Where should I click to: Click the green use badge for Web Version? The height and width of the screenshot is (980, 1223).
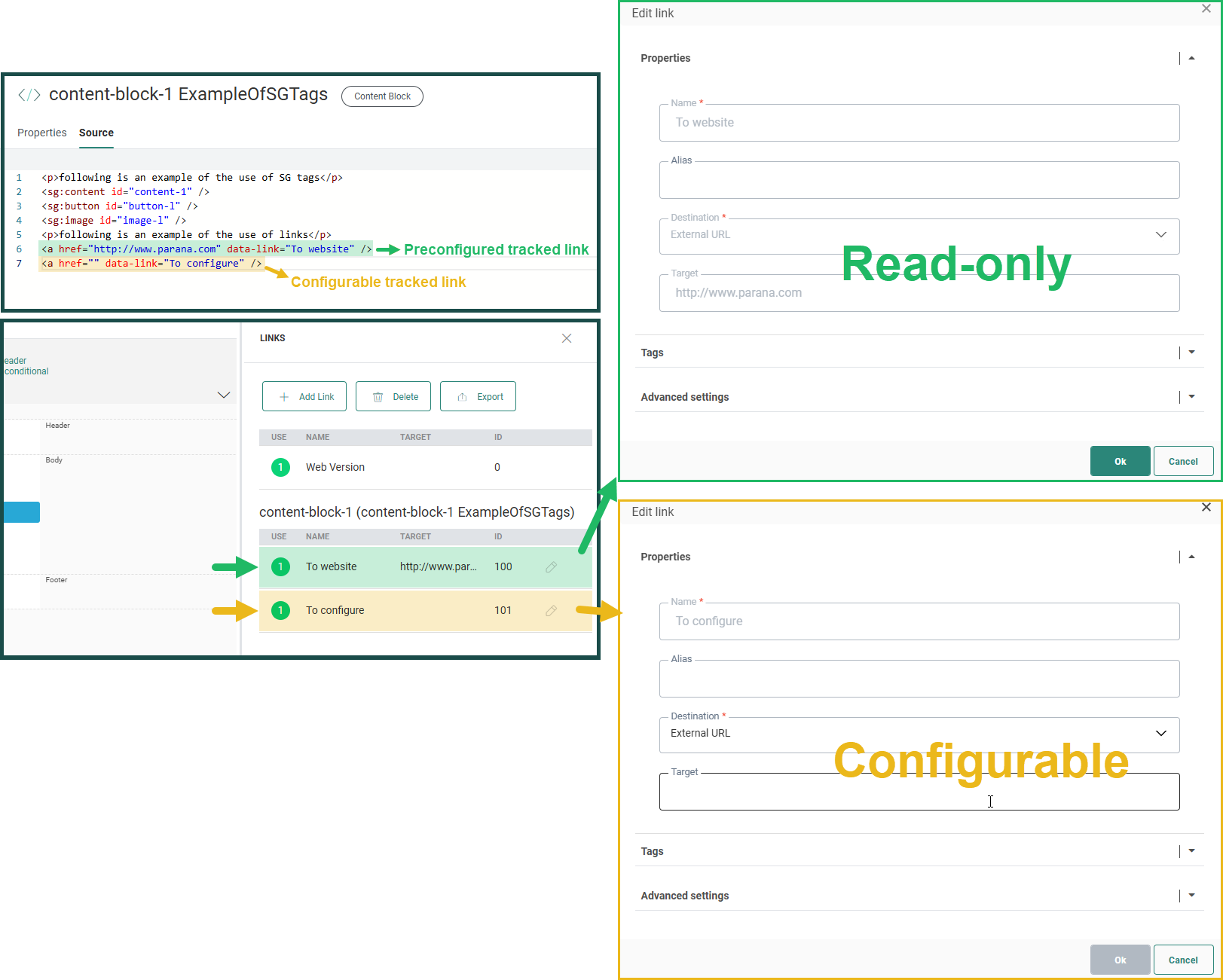click(280, 468)
